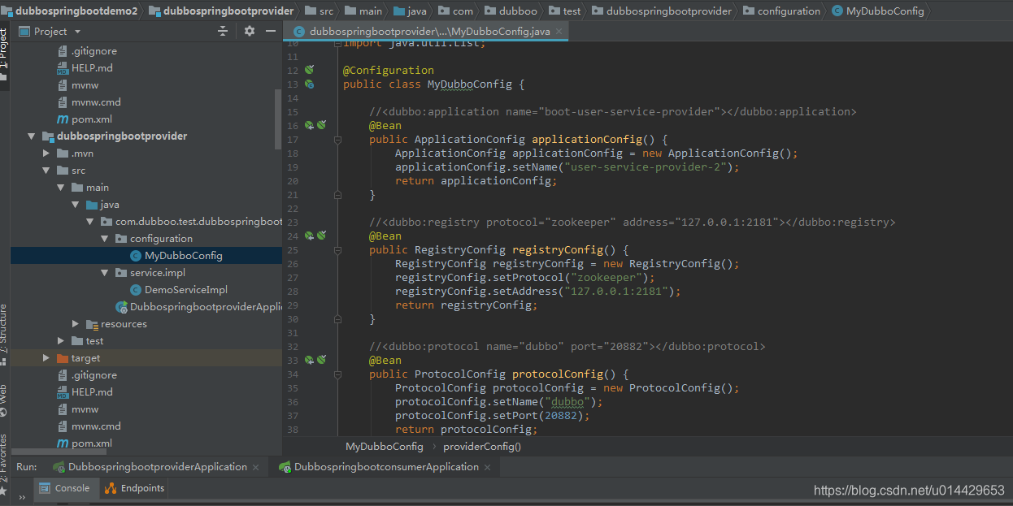Open the Project view dropdown
This screenshot has height=506, width=1013.
(x=77, y=32)
